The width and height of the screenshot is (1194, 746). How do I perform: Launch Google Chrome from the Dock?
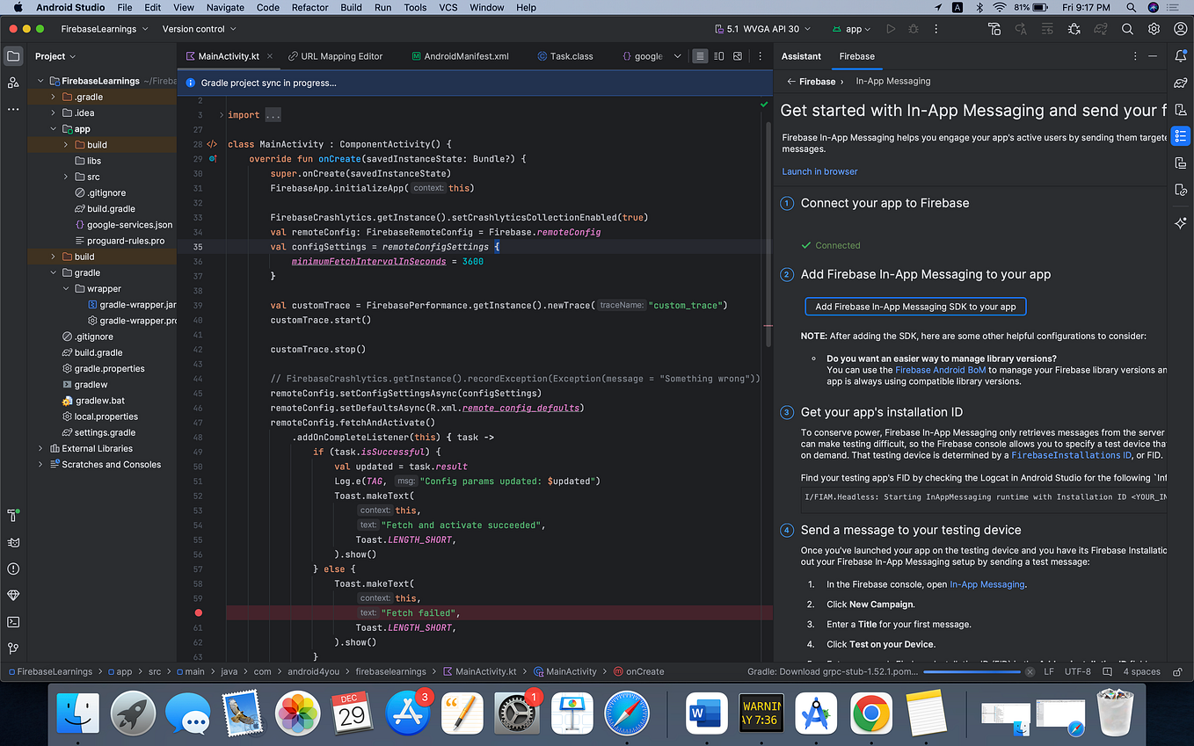pyautogui.click(x=870, y=713)
